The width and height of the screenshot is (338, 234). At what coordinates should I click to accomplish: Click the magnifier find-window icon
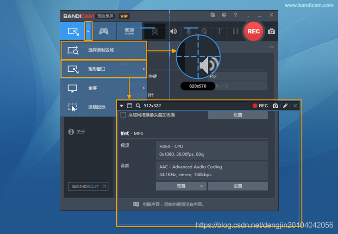138,106
